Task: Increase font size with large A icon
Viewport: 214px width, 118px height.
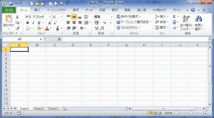Action: tap(50, 23)
